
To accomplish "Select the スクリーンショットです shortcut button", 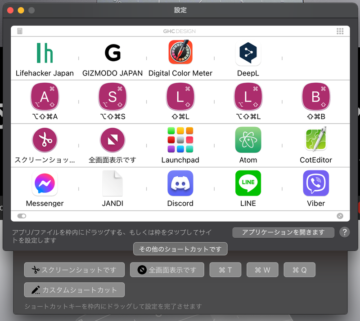I will click(x=74, y=270).
